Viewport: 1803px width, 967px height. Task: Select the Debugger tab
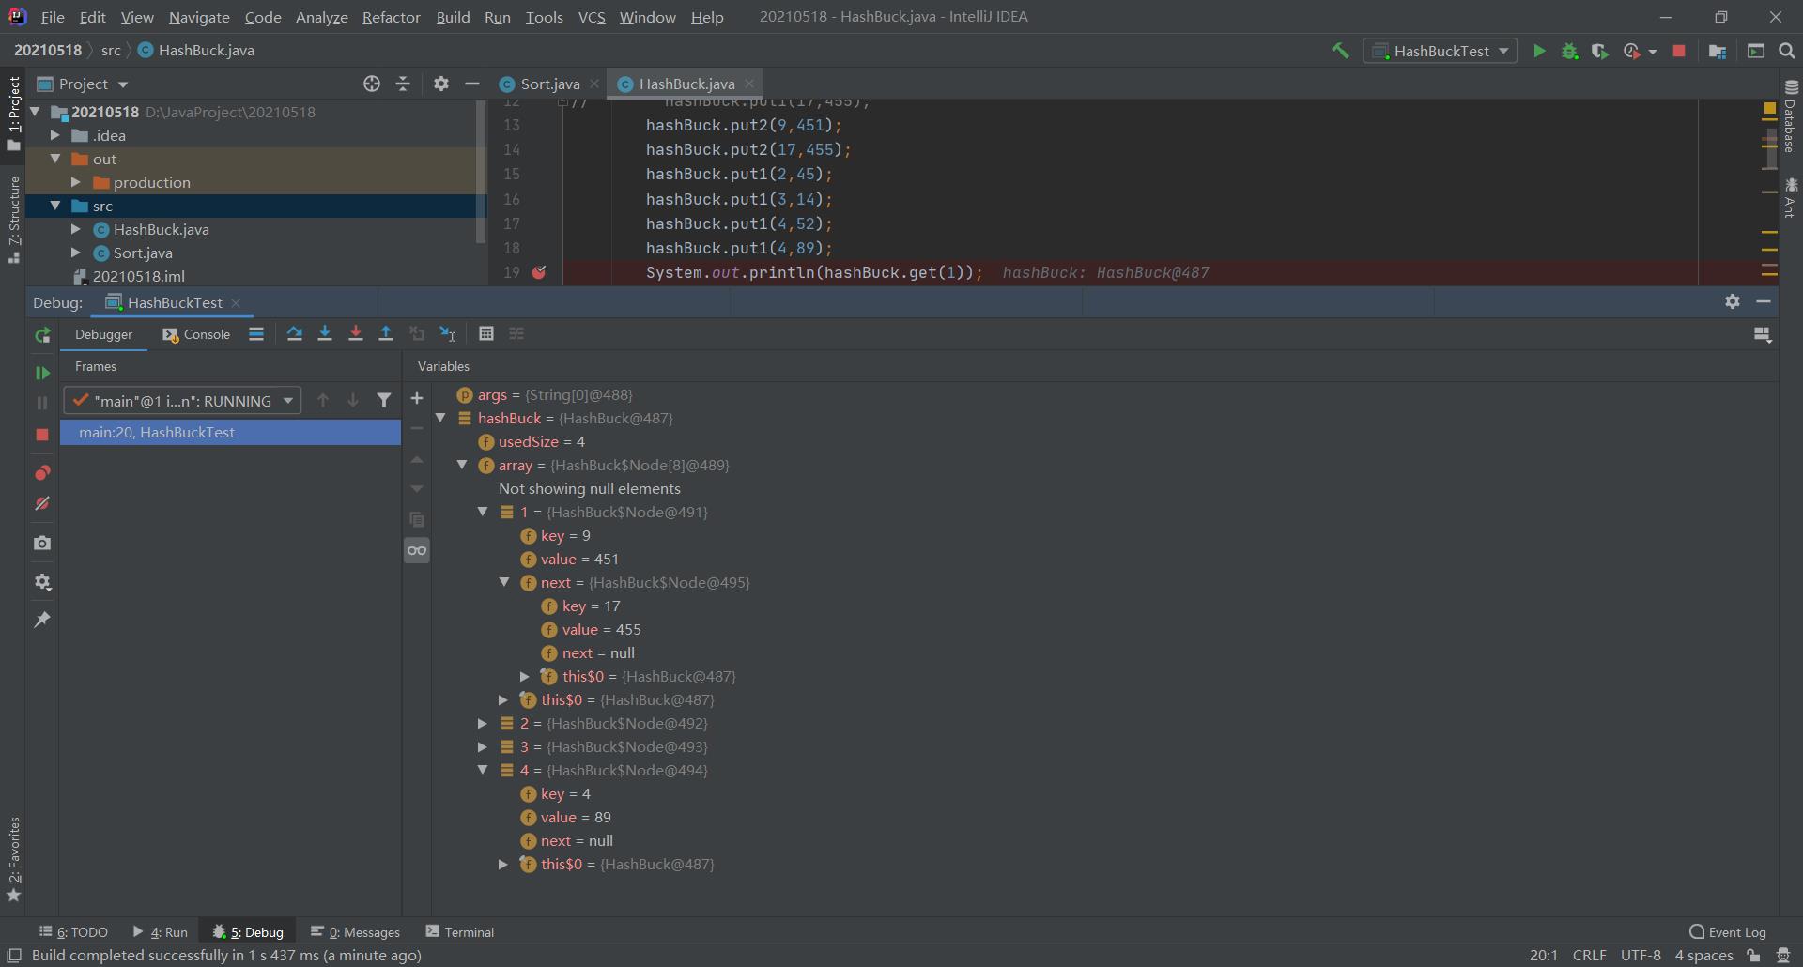coord(103,334)
